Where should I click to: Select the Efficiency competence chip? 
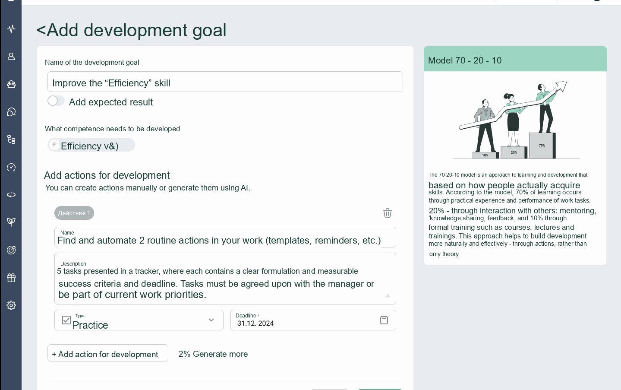(91, 145)
